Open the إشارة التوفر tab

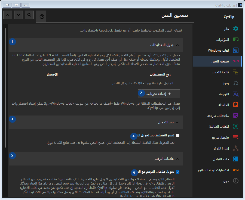tap(218, 148)
